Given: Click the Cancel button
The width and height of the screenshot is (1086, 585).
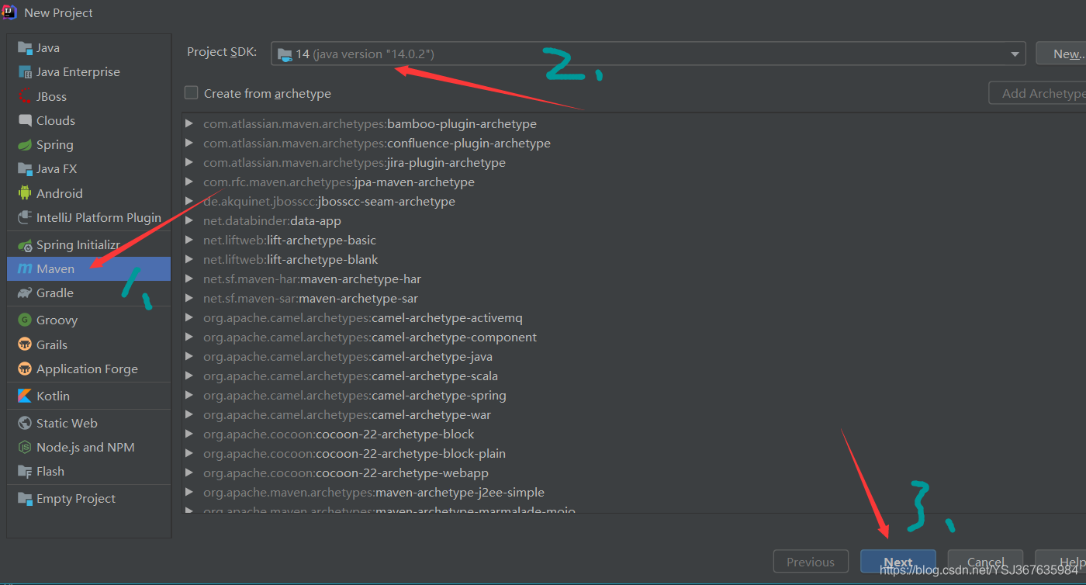Looking at the screenshot, I should [x=985, y=562].
